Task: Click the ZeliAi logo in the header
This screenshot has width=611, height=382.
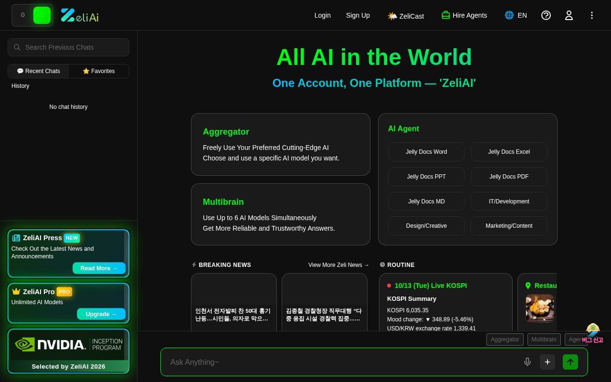Action: (80, 15)
